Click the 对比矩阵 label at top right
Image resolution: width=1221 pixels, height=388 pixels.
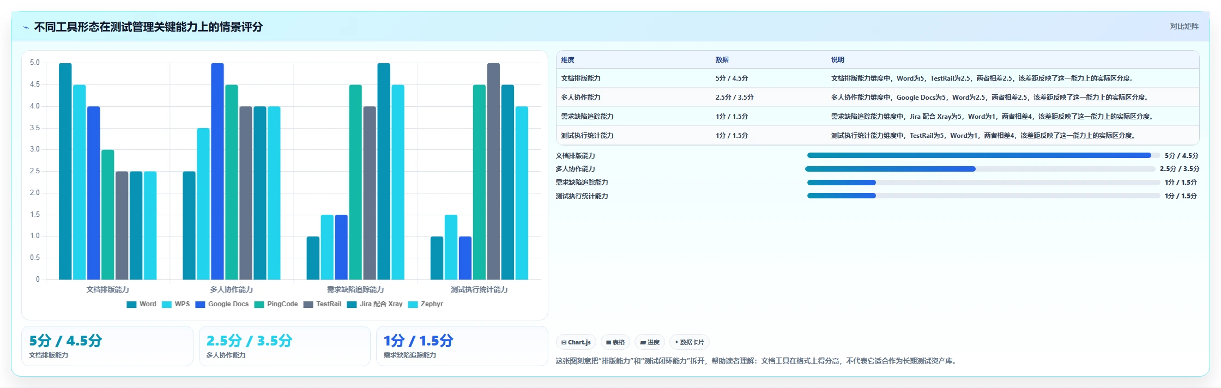1184,26
